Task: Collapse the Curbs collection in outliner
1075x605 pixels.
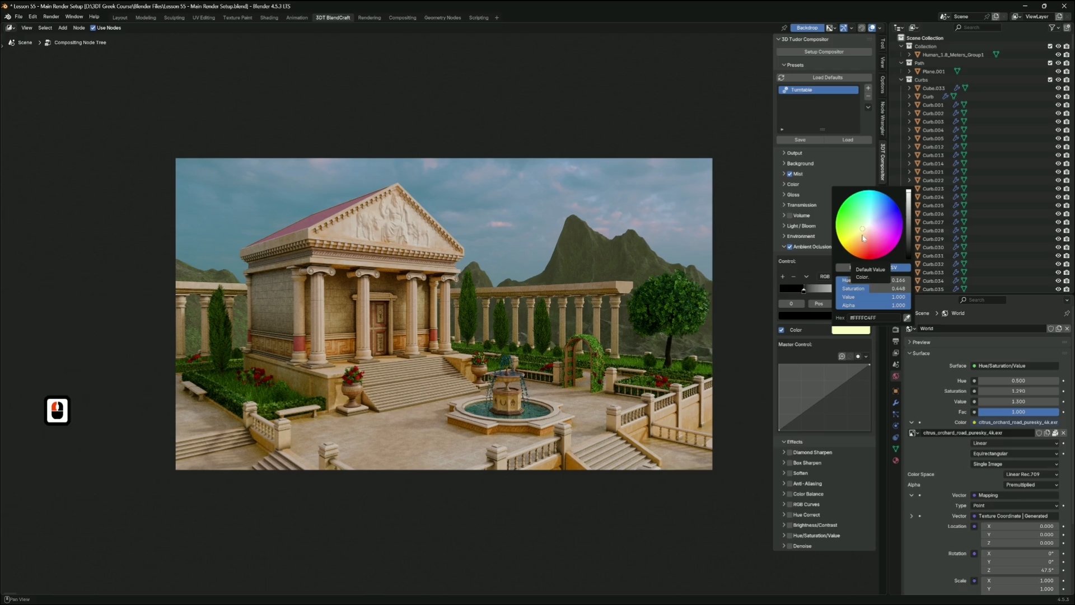Action: pyautogui.click(x=901, y=80)
